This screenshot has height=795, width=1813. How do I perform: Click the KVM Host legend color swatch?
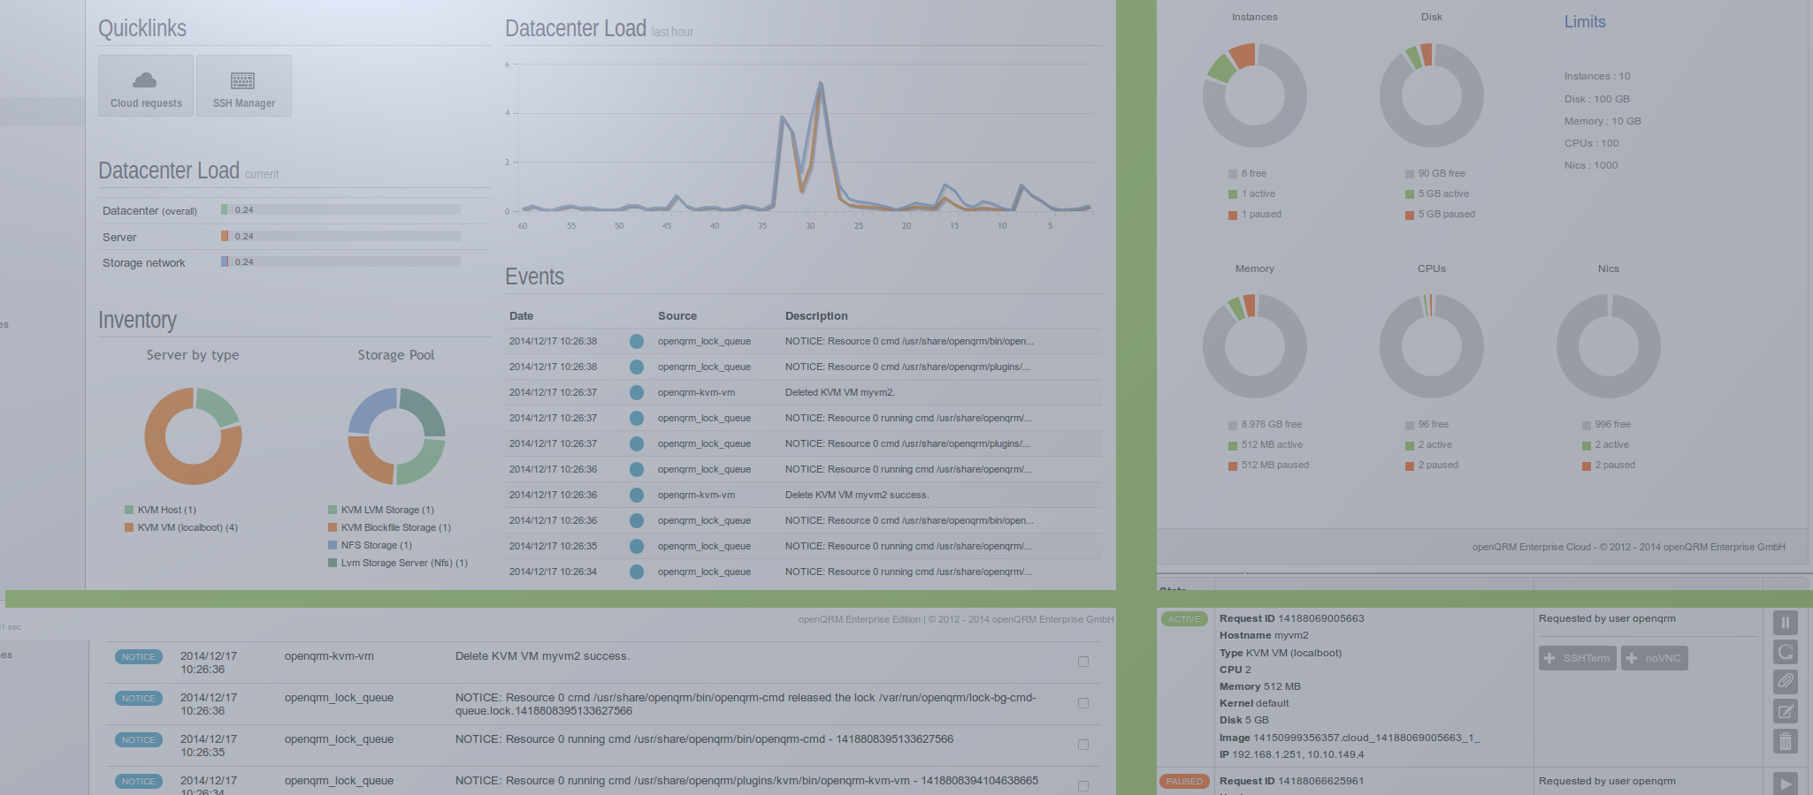click(129, 510)
